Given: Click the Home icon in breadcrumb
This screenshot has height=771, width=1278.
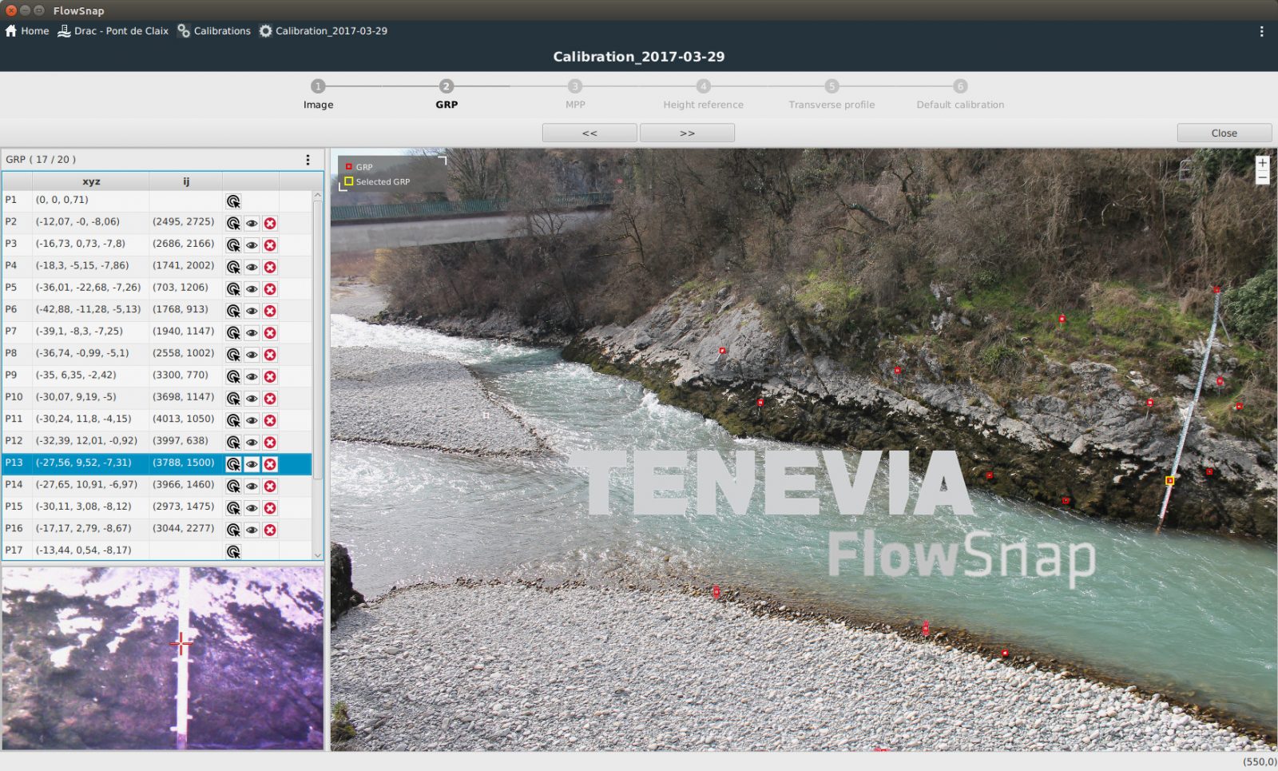Looking at the screenshot, I should click(11, 31).
